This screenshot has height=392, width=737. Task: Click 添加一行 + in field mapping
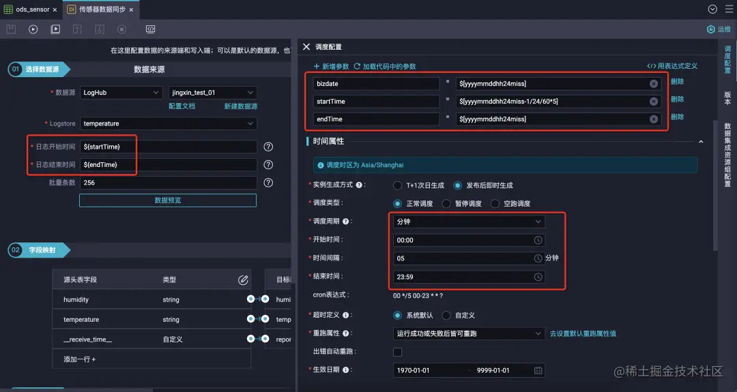pos(79,359)
